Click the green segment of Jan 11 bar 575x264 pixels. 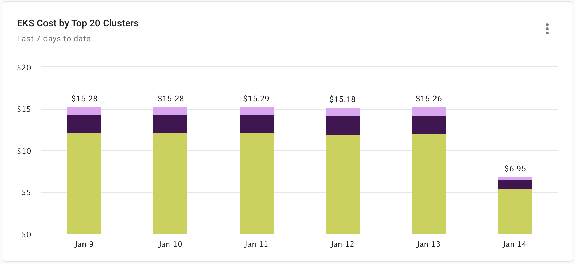point(257,183)
